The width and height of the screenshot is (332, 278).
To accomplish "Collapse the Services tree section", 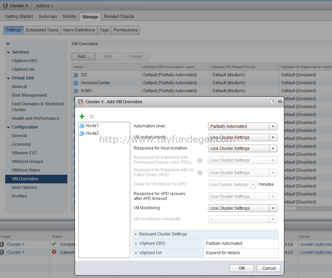I will pos(9,52).
